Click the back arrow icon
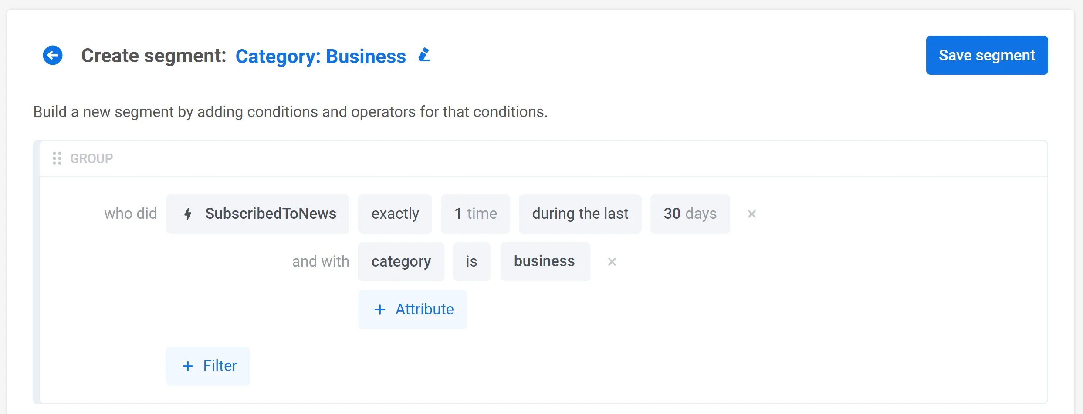 (x=53, y=56)
